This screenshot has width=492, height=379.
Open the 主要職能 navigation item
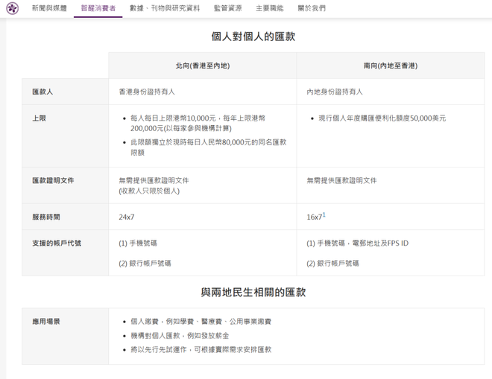[269, 8]
